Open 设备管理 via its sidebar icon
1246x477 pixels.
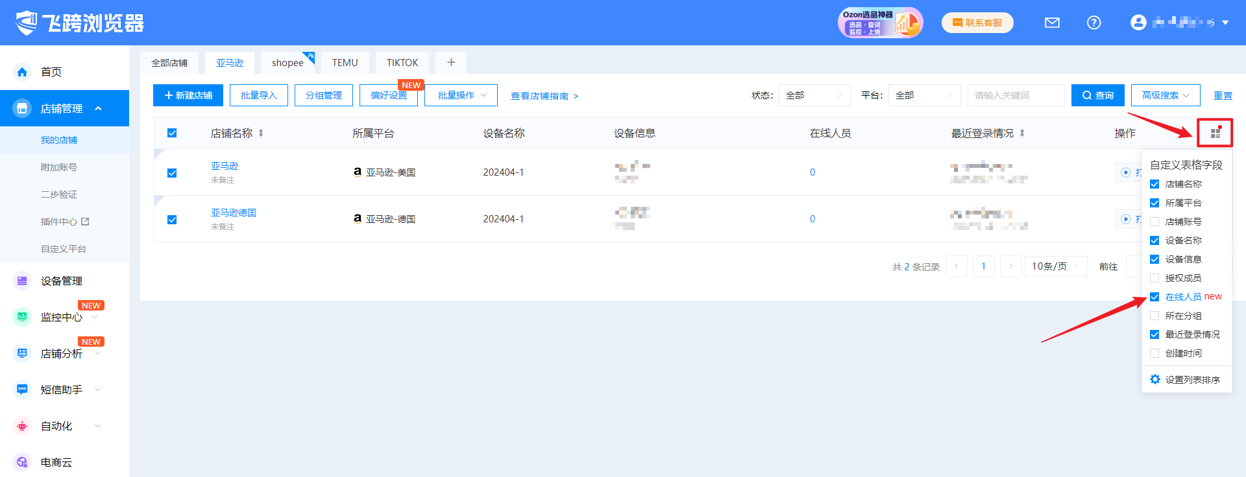23,281
